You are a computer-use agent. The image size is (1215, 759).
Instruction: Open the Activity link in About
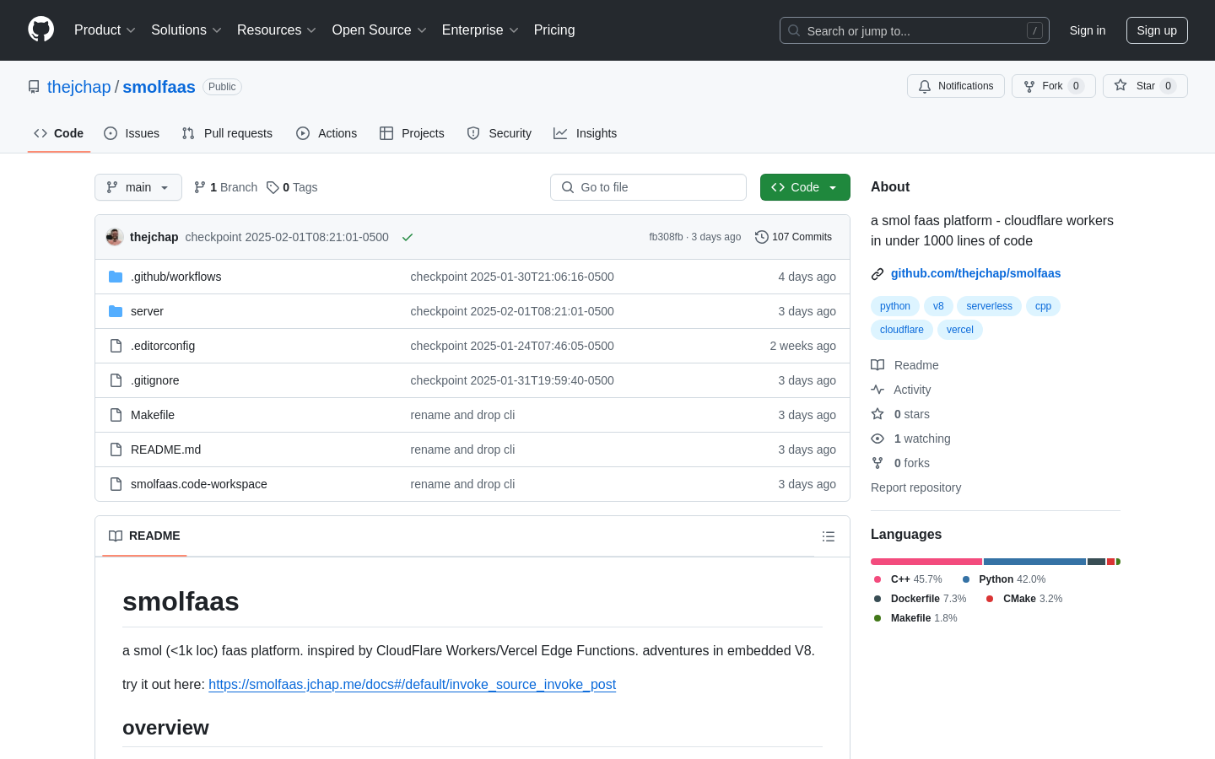901,390
